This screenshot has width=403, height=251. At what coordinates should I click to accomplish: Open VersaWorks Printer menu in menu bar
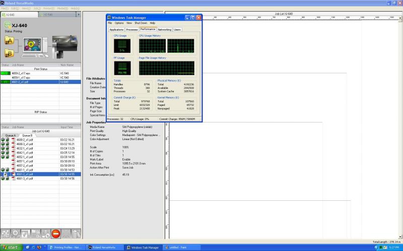48,9
